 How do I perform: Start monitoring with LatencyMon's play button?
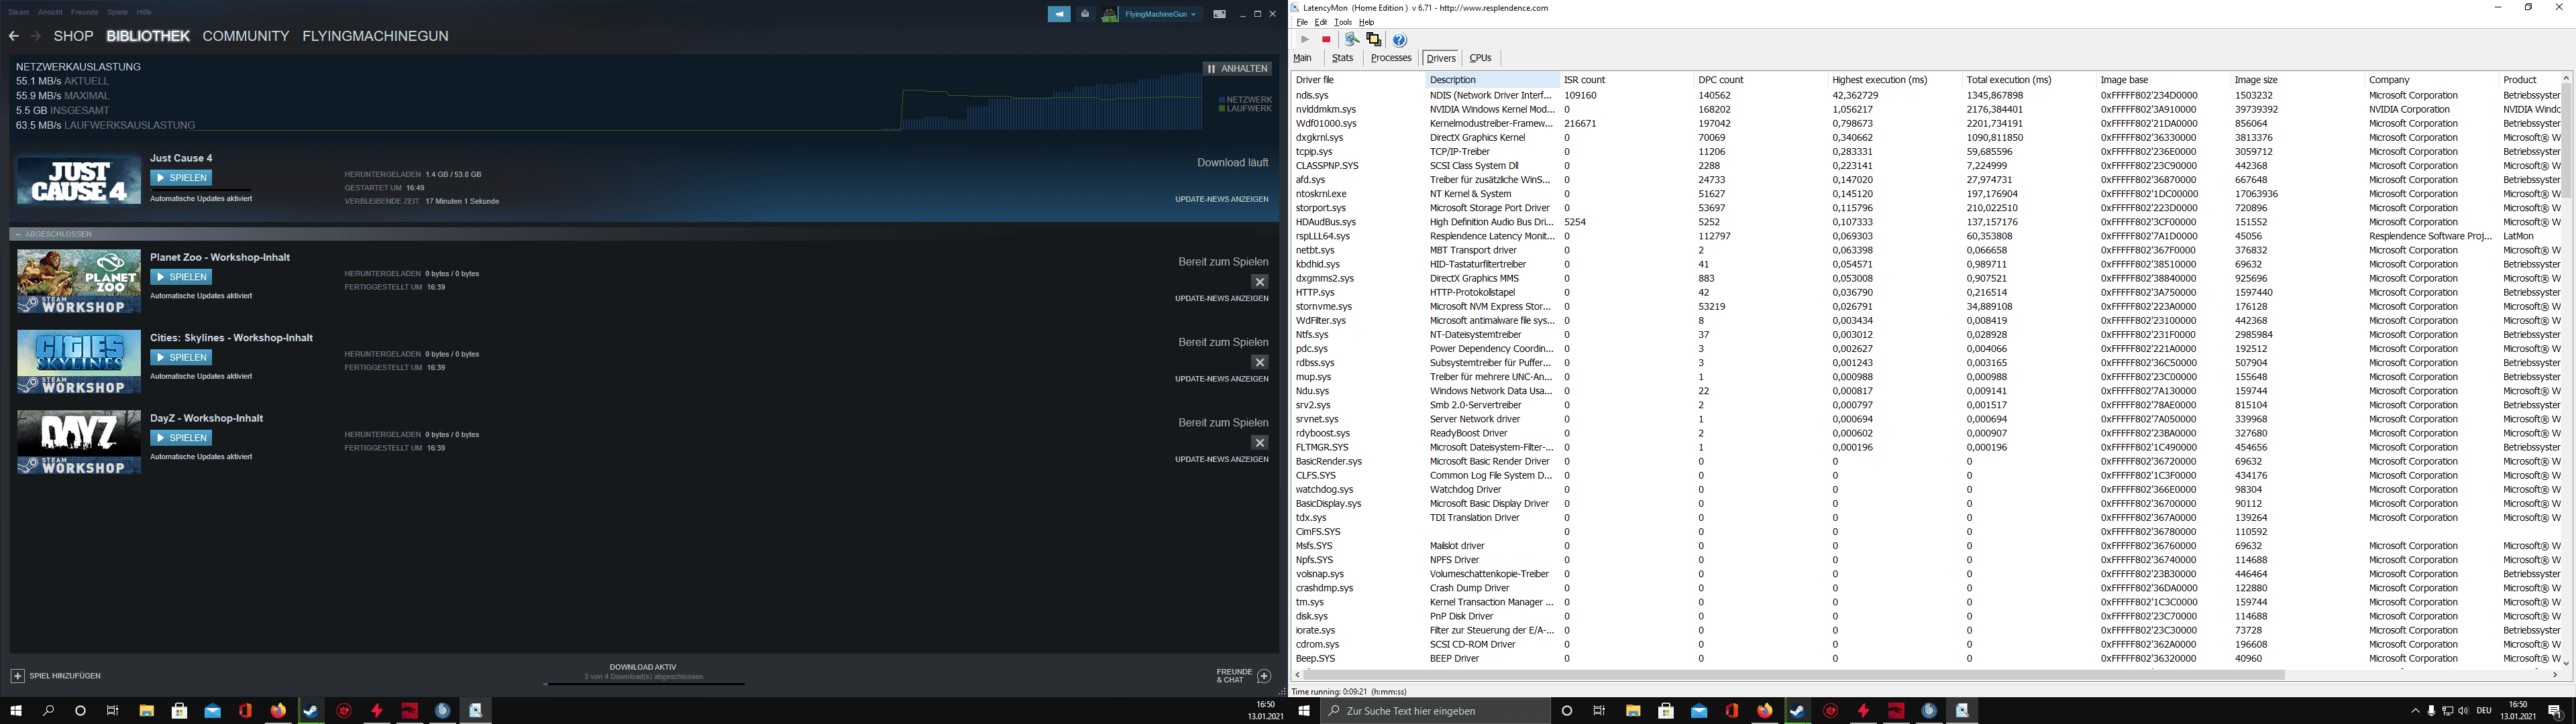pyautogui.click(x=1304, y=39)
